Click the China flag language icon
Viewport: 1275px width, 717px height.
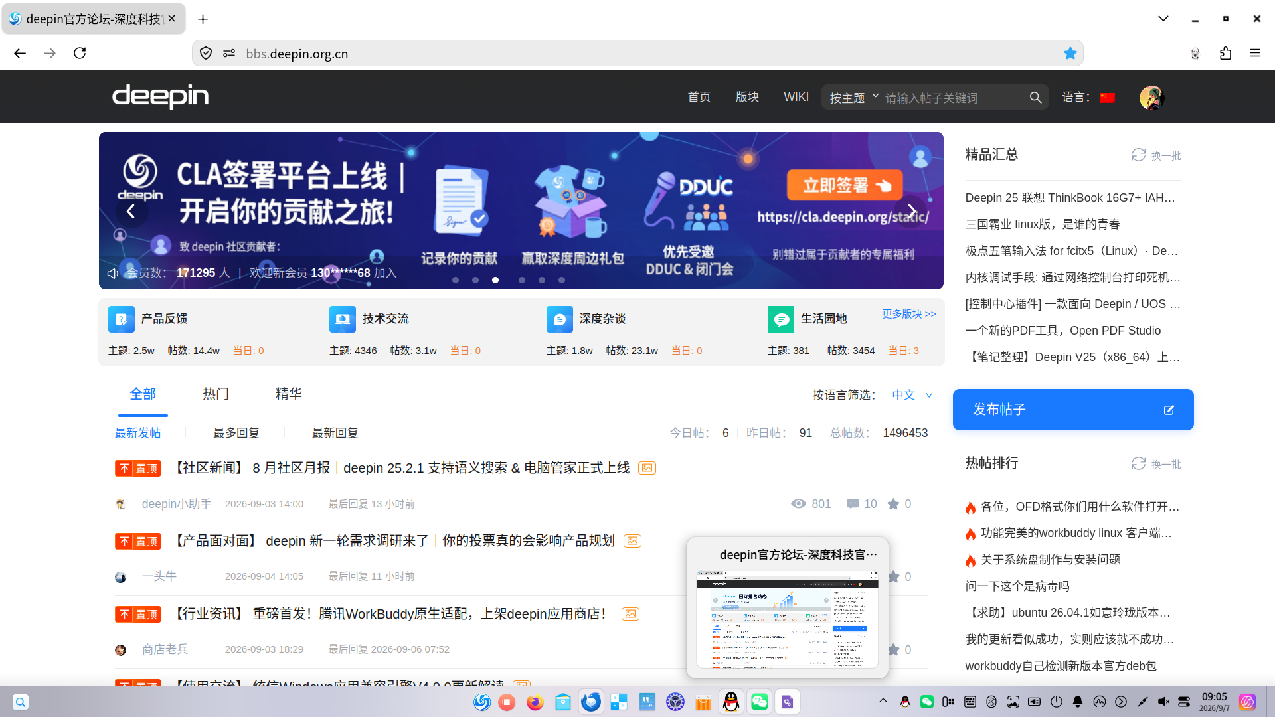click(1107, 98)
